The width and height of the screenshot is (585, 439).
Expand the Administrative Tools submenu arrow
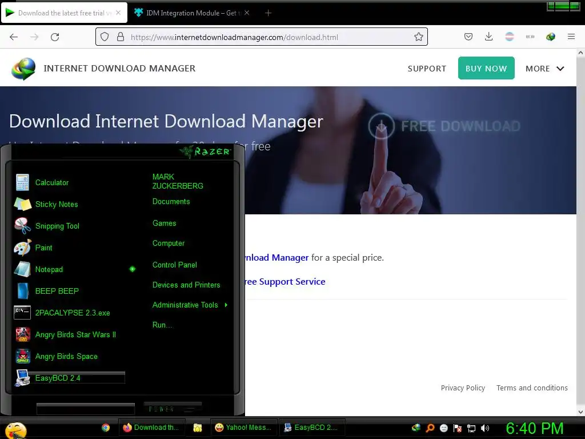click(226, 305)
